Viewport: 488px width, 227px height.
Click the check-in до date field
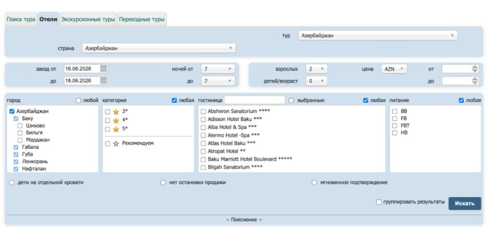82,80
